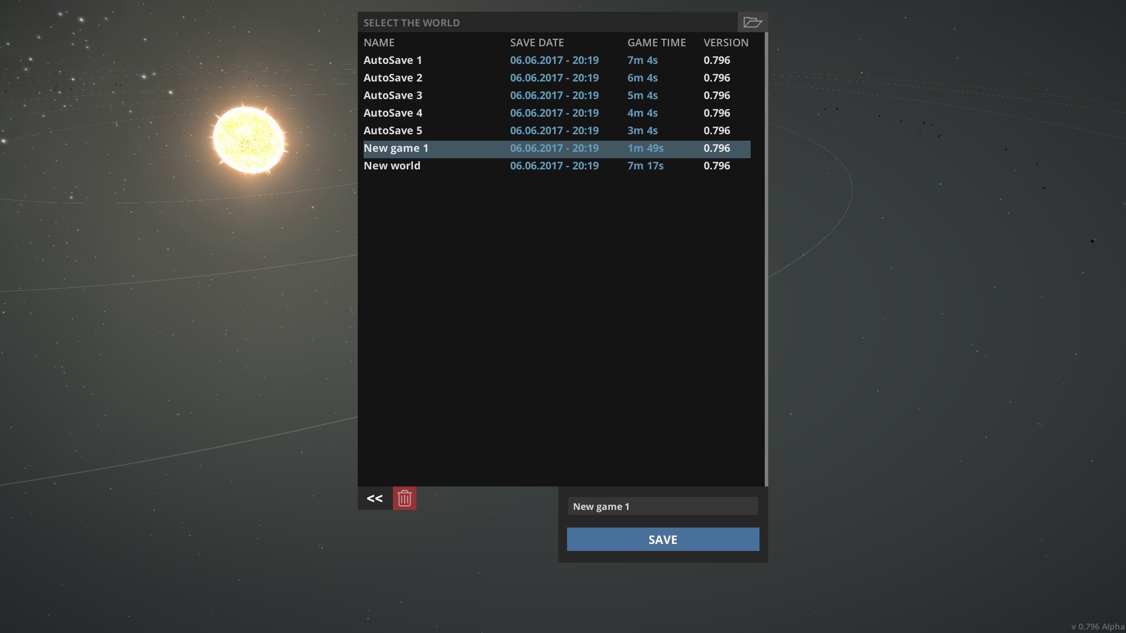Pick the AutoSave 5 save

coord(392,131)
